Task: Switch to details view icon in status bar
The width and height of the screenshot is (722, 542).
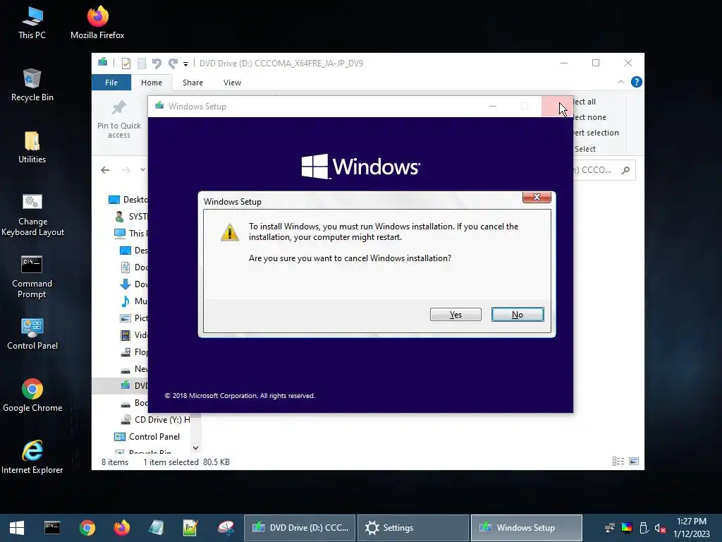Action: (x=618, y=462)
